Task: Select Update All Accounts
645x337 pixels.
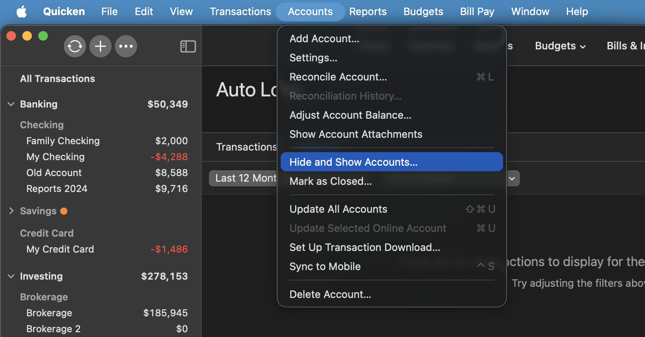Action: point(392,209)
